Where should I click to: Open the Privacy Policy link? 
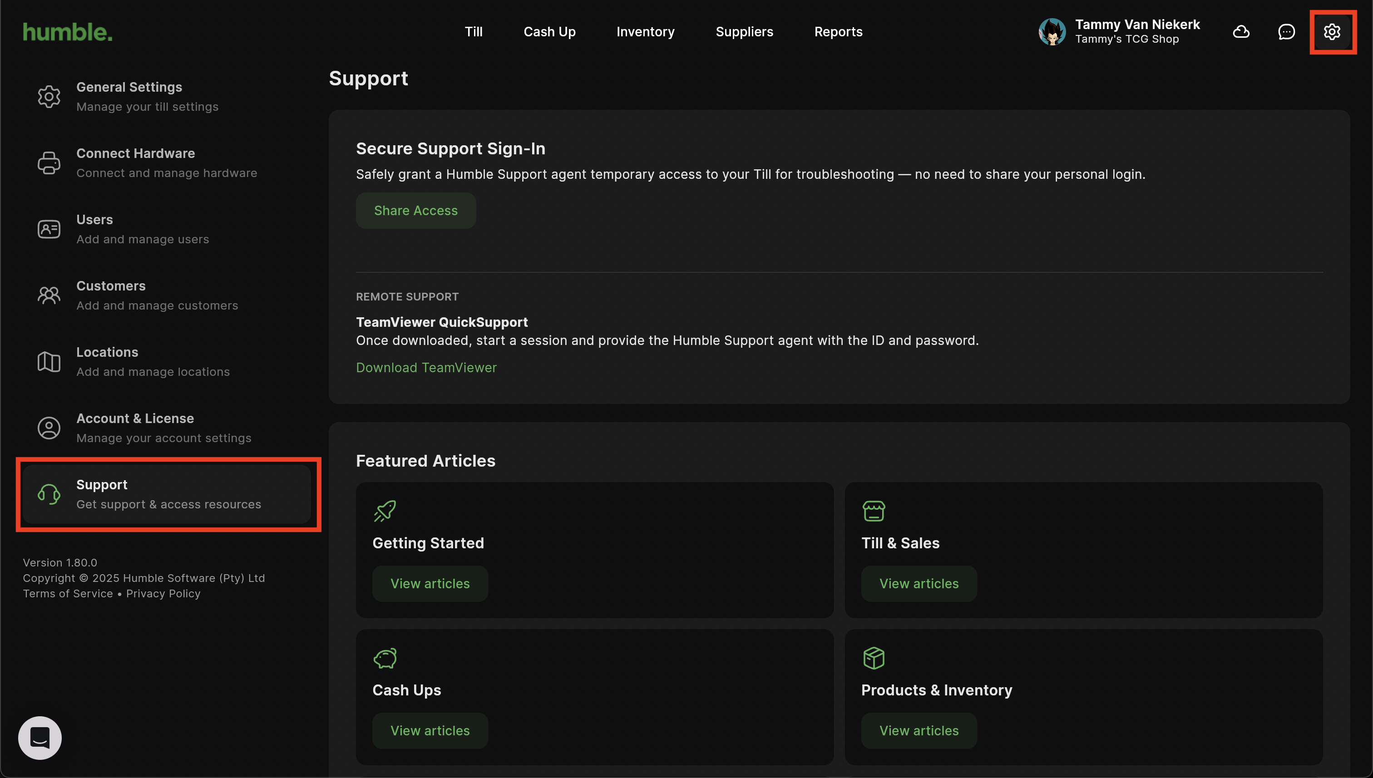(163, 594)
